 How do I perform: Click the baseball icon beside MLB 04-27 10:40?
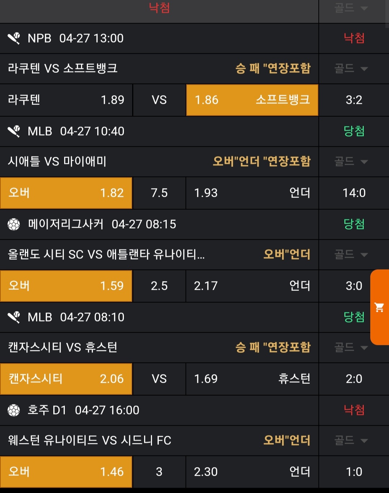click(x=14, y=131)
